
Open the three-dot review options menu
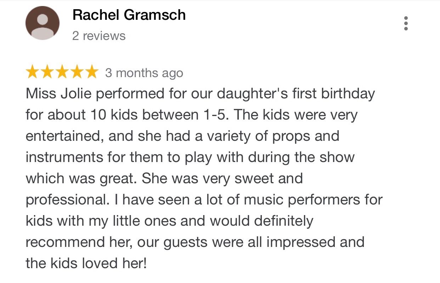406,23
